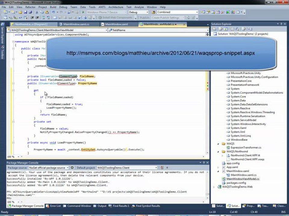Click the split-window handle above editor scrollbar
This screenshot has width=289, height=216.
pyautogui.click(x=207, y=34)
